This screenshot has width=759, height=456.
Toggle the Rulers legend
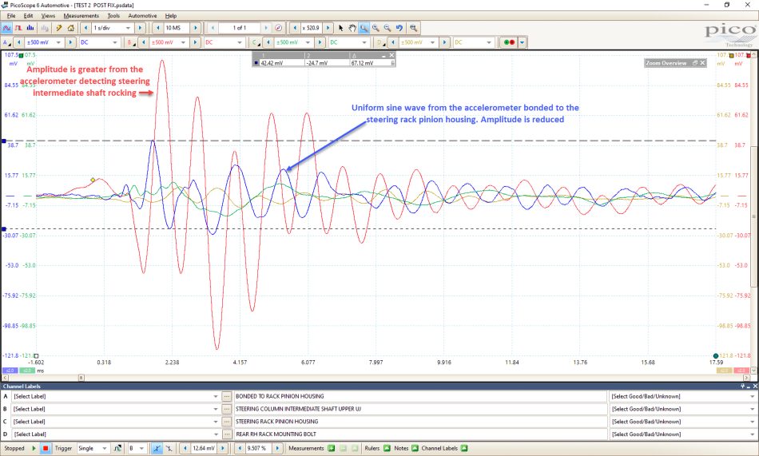[x=387, y=448]
